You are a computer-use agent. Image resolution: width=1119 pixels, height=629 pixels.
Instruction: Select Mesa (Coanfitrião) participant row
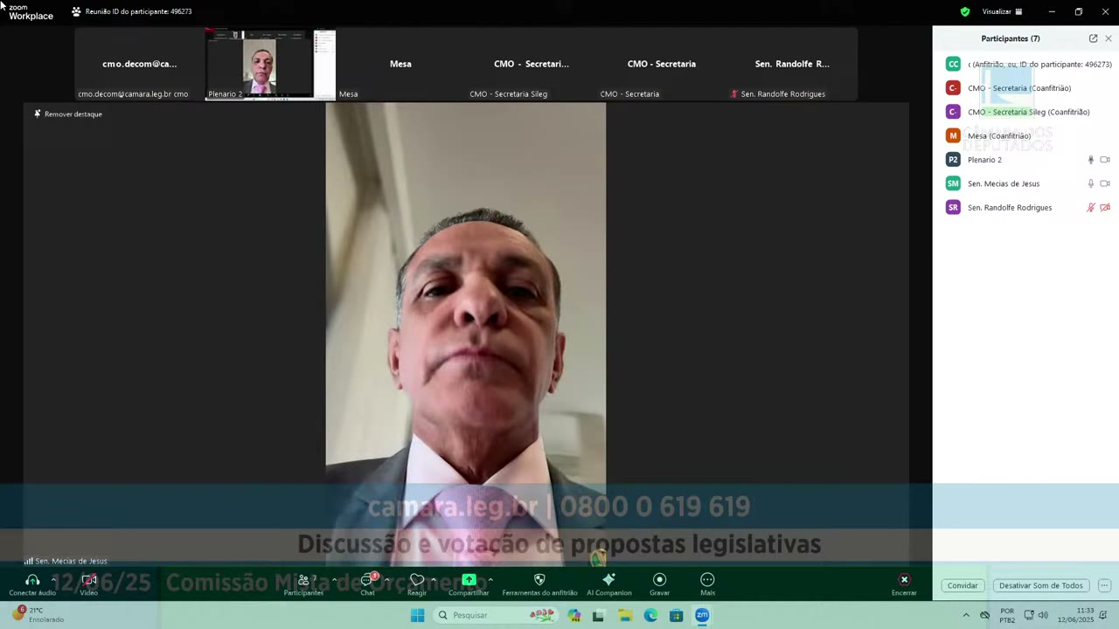pos(1025,135)
